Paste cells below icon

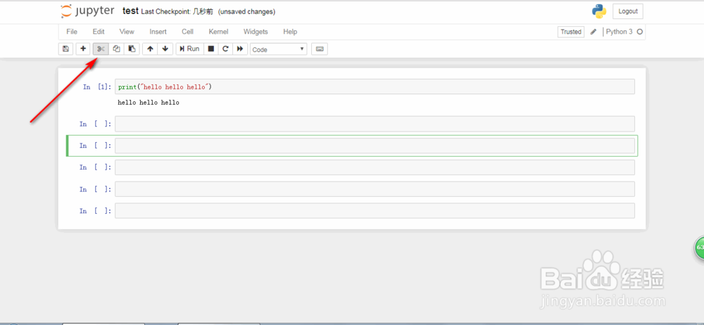point(132,49)
